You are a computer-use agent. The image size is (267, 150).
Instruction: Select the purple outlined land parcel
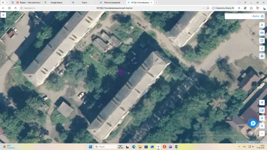pyautogui.click(x=121, y=72)
